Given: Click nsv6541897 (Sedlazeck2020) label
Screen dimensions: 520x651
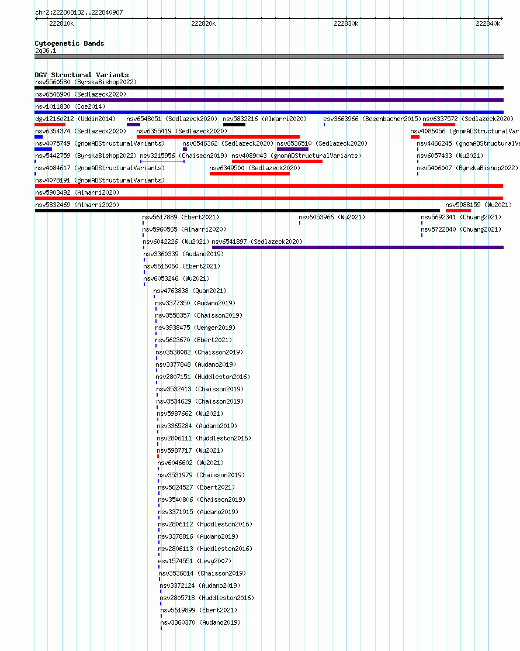Looking at the screenshot, I should (x=257, y=242).
